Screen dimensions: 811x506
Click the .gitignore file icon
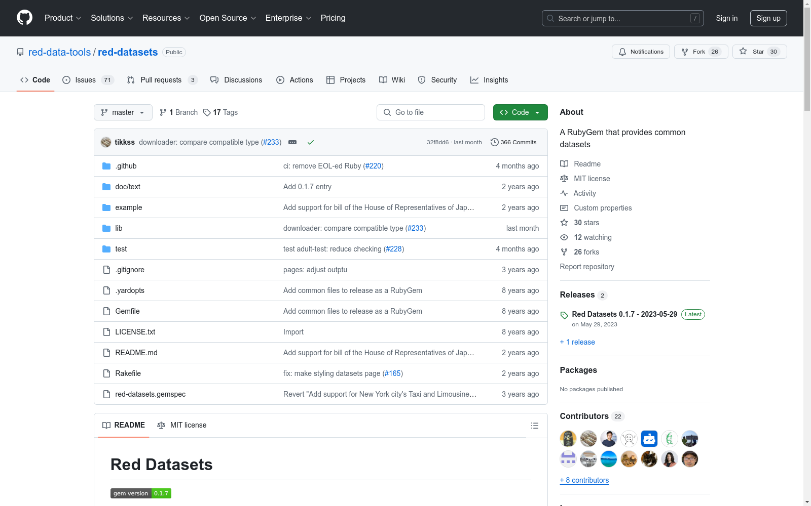(106, 270)
